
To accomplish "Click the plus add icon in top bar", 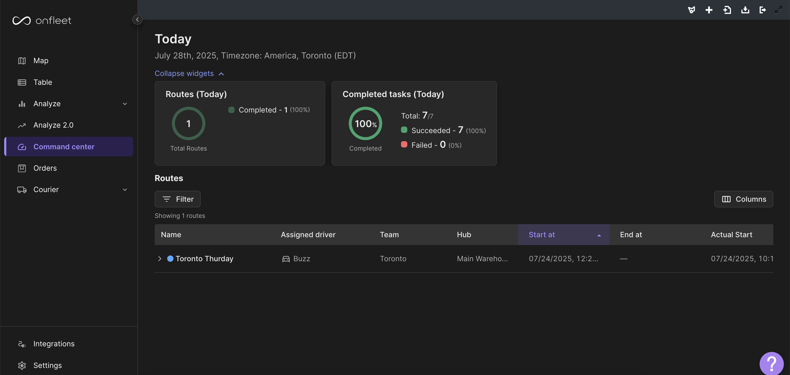I will pos(709,10).
